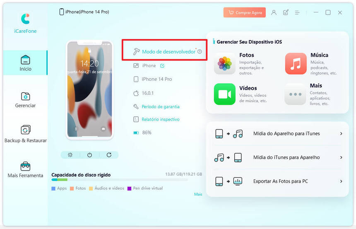Viewport: 356px width, 229px height.
Task: Open the Fotos management icon
Action: click(x=224, y=64)
